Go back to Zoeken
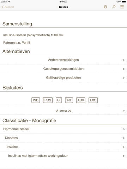The width and height of the screenshot is (127, 169). [8, 7]
